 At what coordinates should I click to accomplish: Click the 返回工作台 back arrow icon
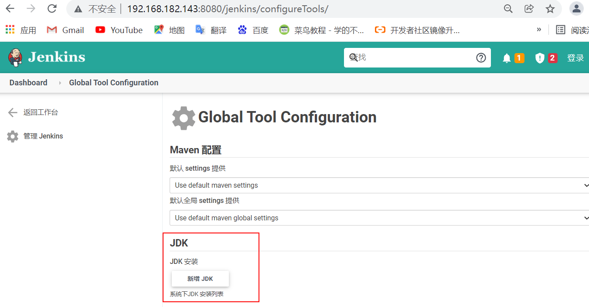(x=12, y=112)
